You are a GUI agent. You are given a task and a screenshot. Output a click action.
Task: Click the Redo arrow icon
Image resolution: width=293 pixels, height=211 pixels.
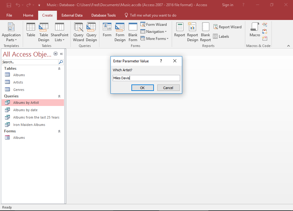pos(28,5)
